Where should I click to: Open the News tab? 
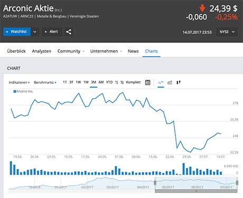tap(133, 51)
